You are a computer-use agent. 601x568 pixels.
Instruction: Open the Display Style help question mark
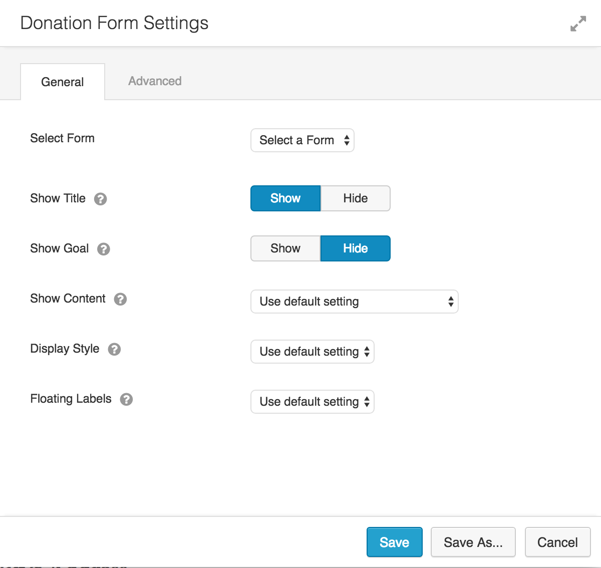(x=114, y=349)
